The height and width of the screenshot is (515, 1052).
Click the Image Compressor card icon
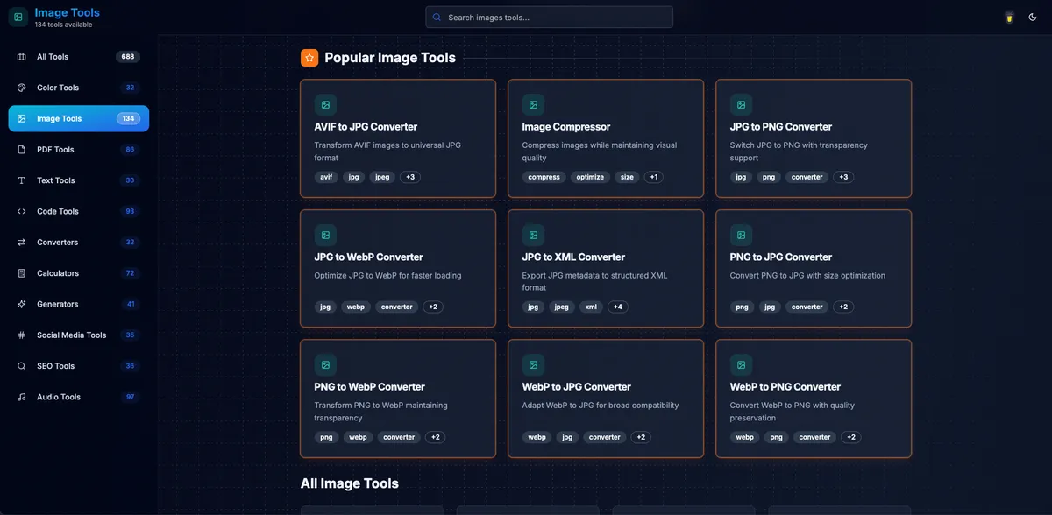coord(533,105)
